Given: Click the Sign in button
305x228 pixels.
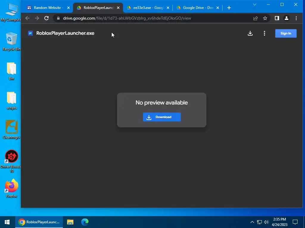Looking at the screenshot, I should point(286,33).
